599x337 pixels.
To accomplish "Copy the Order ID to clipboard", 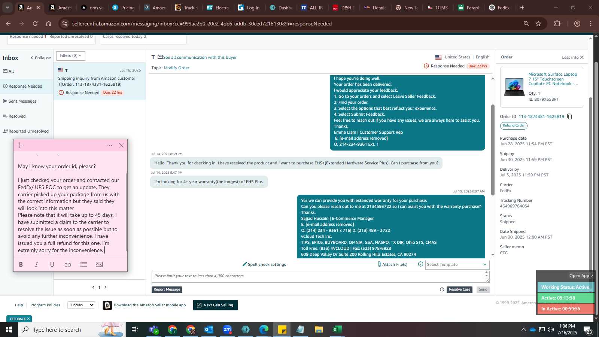I will pos(569,116).
